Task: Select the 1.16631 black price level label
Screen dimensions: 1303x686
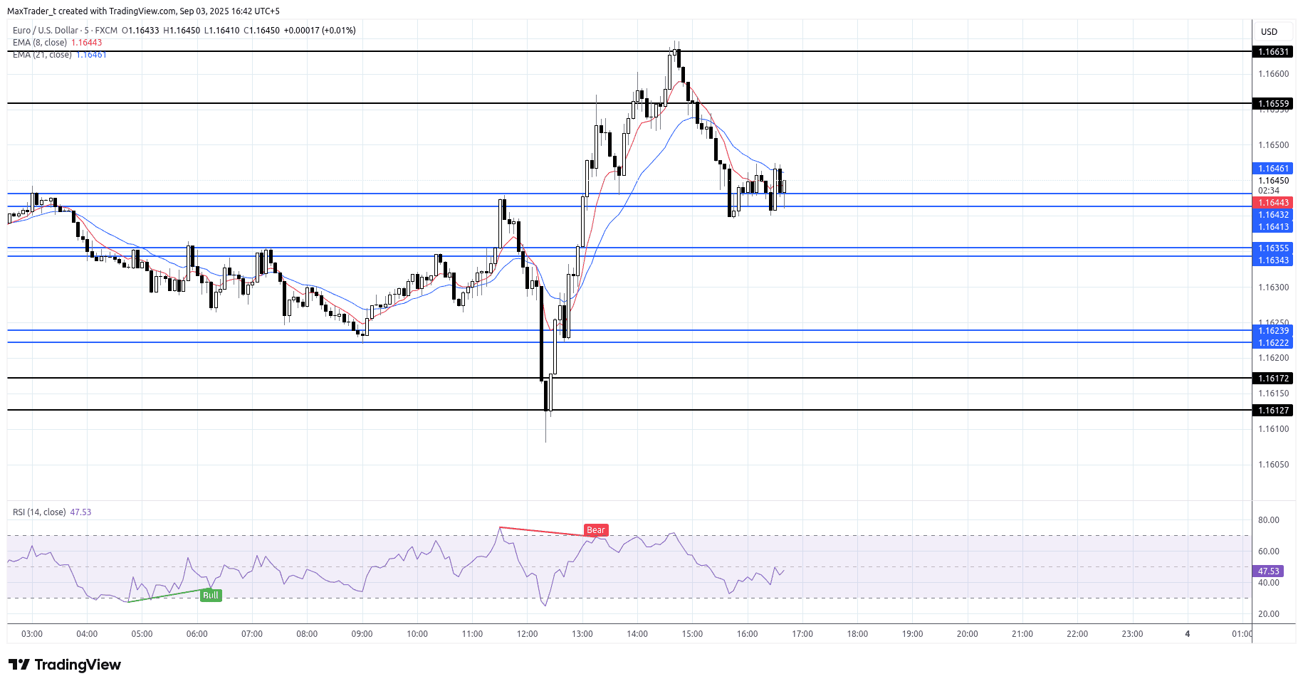Action: [x=1272, y=52]
